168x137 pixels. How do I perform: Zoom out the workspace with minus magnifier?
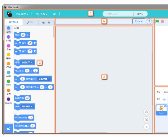[x=146, y=119]
